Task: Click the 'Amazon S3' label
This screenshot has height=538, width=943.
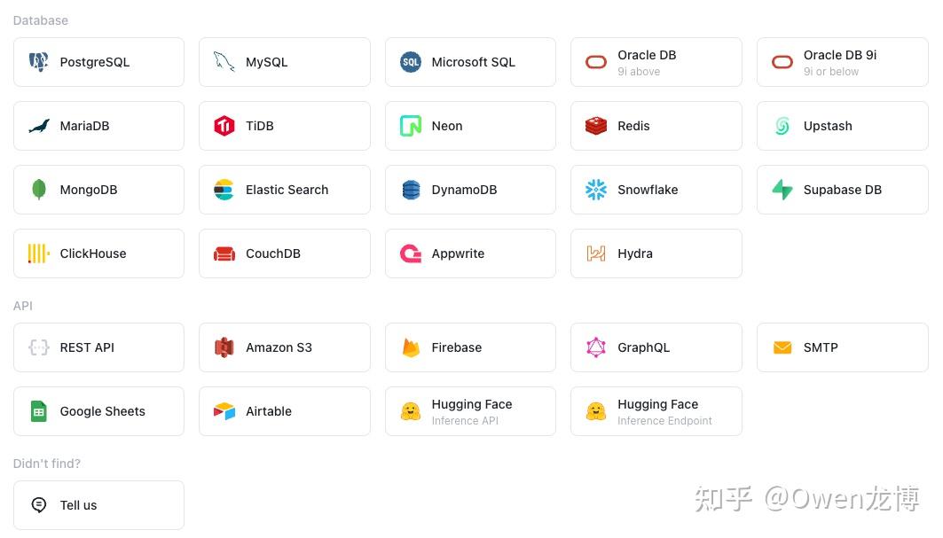Action: point(279,347)
